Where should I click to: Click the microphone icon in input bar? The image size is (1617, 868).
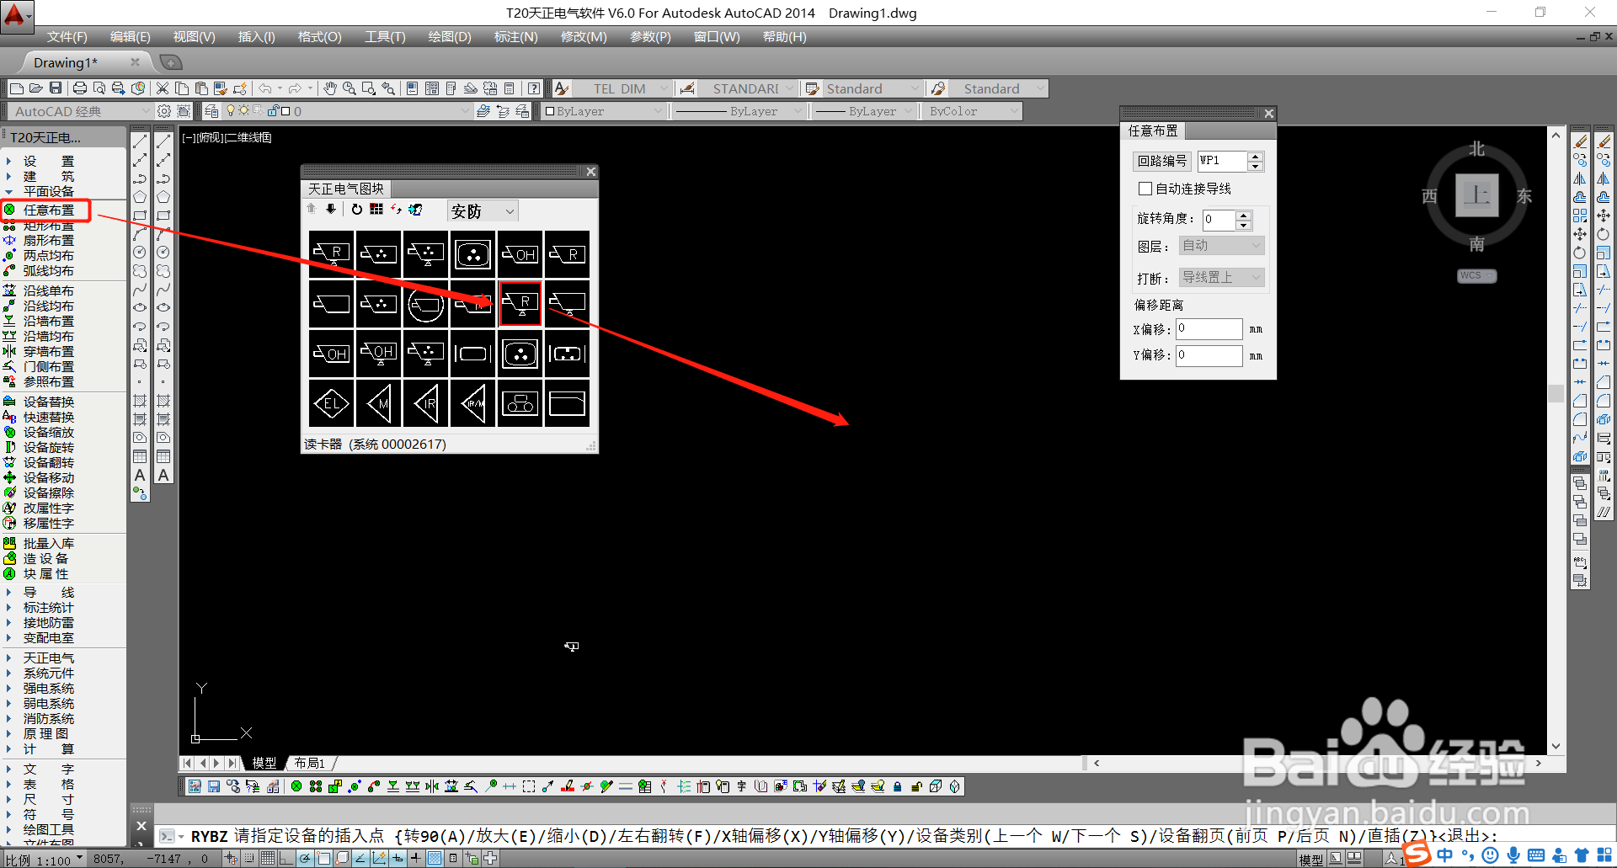[x=1513, y=855]
